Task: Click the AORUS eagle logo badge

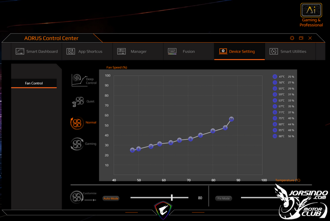Action: tap(163, 210)
